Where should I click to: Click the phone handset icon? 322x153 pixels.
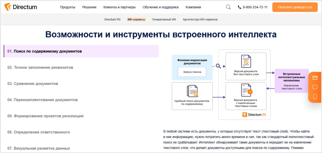point(240,7)
